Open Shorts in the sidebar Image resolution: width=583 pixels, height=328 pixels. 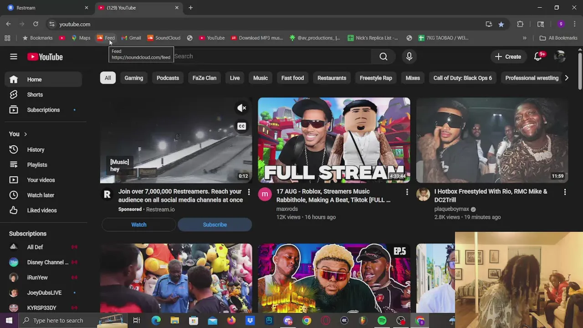pos(44,95)
